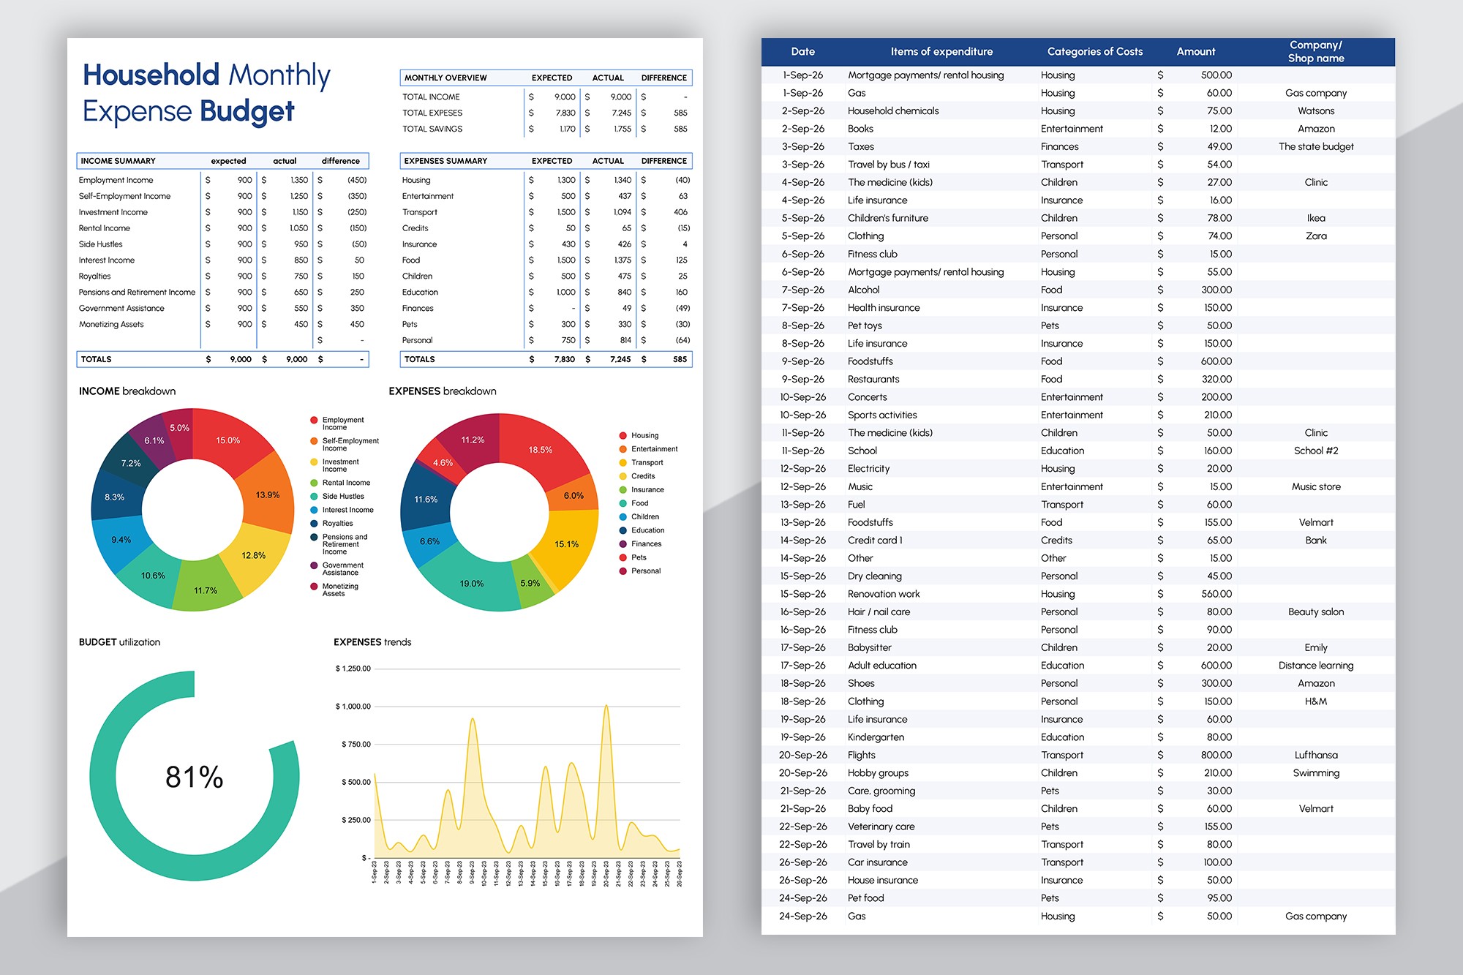The height and width of the screenshot is (975, 1463).
Task: Select the Employment Income legend swatch
Action: pyautogui.click(x=315, y=420)
